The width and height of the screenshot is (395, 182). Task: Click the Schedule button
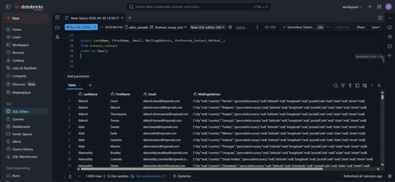(x=343, y=27)
